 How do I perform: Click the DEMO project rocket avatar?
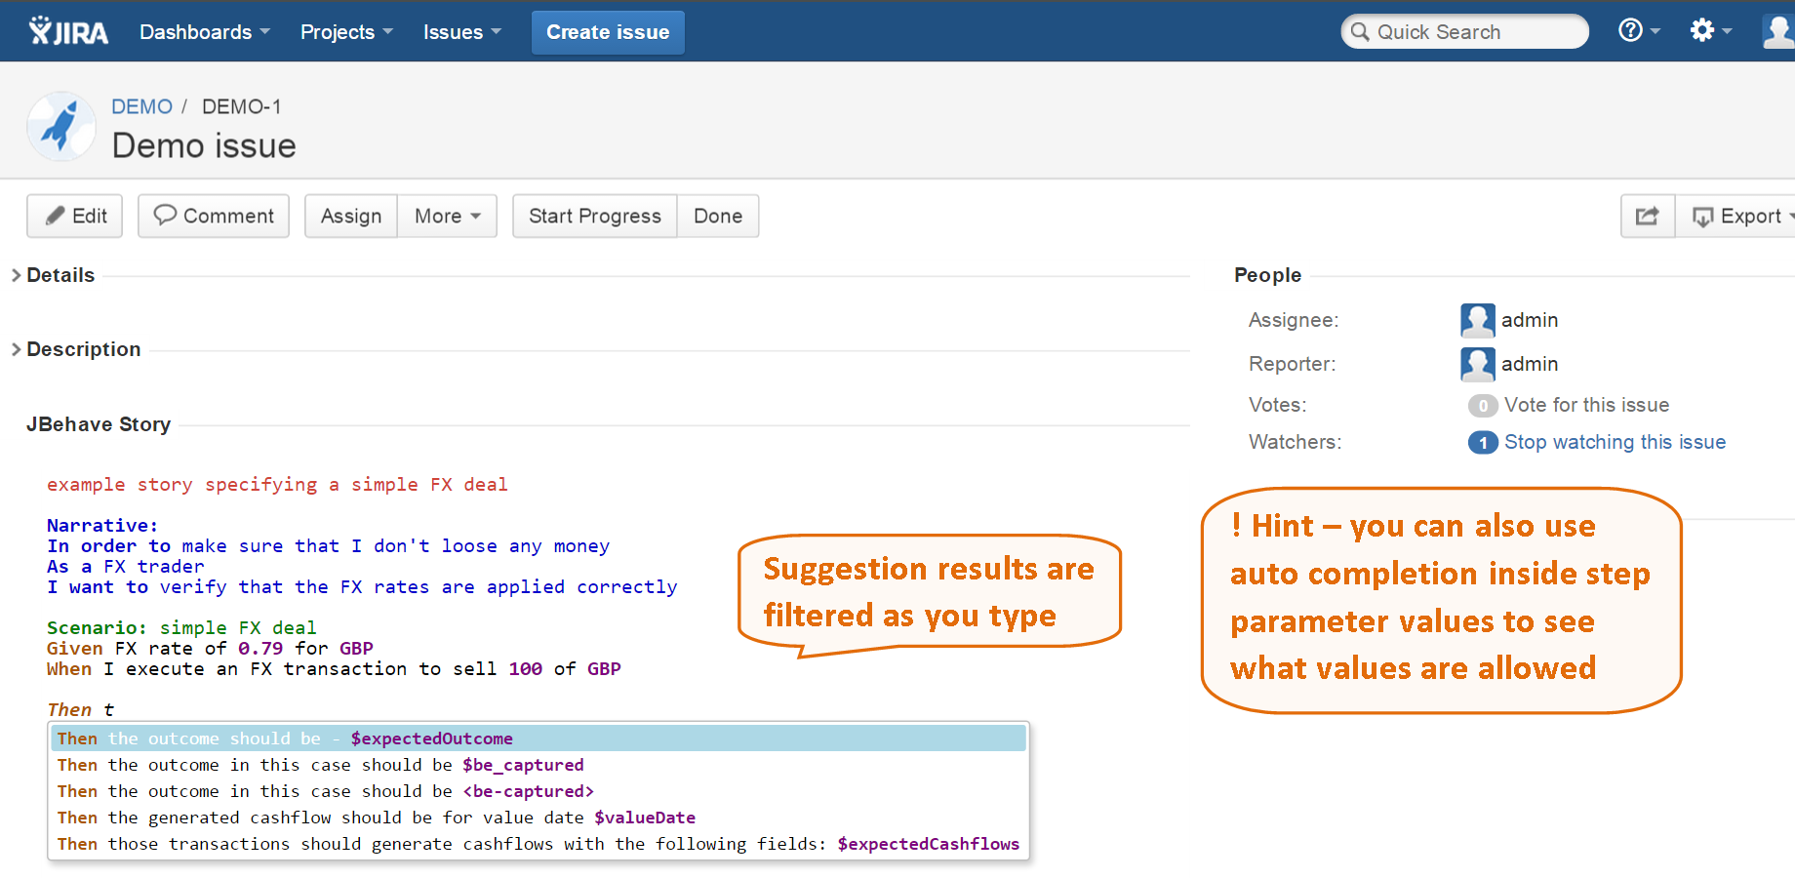coord(61,126)
